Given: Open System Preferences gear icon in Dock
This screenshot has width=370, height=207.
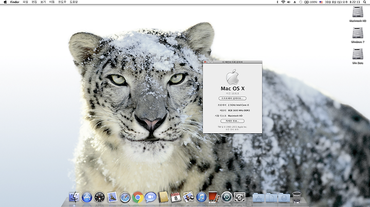Looking at the screenshot, I should (x=239, y=197).
